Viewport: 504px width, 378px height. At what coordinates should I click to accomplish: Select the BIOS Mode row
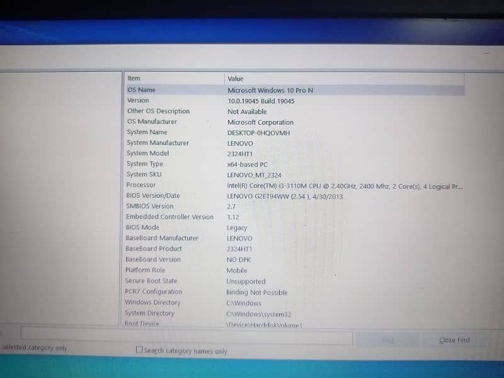pos(142,227)
